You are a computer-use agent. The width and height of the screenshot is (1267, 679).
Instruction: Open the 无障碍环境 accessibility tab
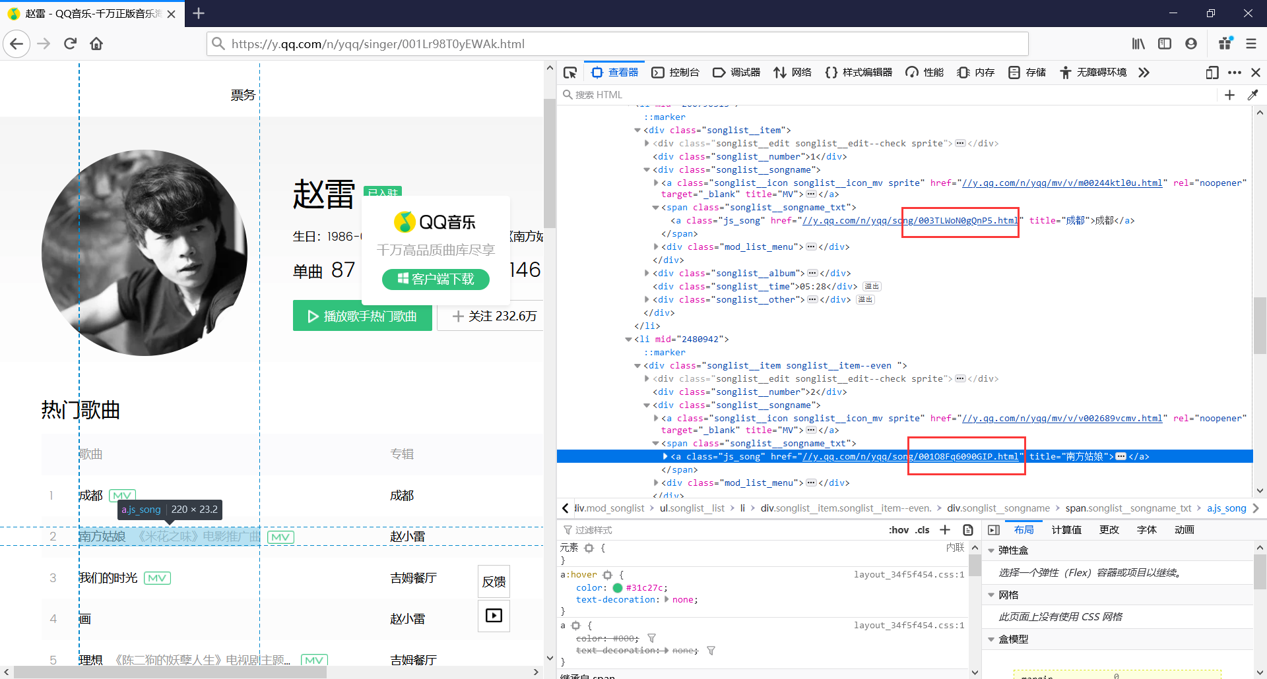pos(1093,73)
